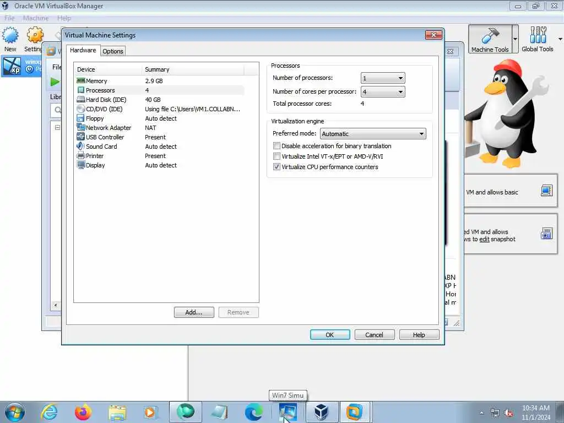Click the Cancel button
The image size is (564, 423).
[x=375, y=334]
